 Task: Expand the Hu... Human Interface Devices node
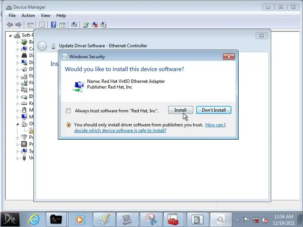17,90
